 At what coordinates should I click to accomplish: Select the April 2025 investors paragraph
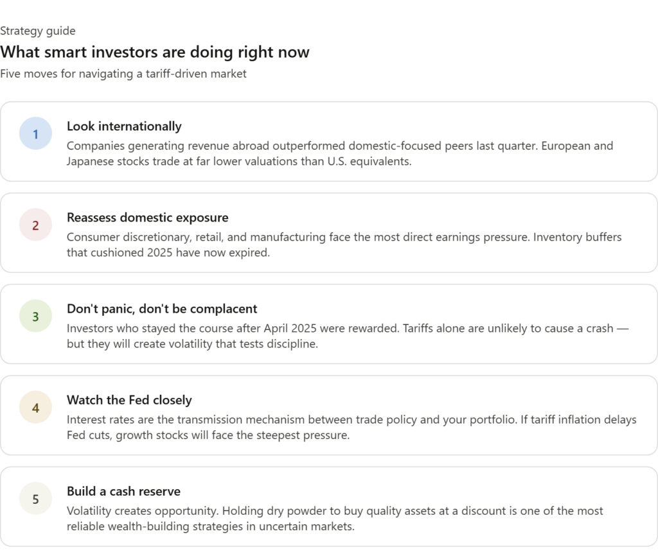(x=347, y=336)
